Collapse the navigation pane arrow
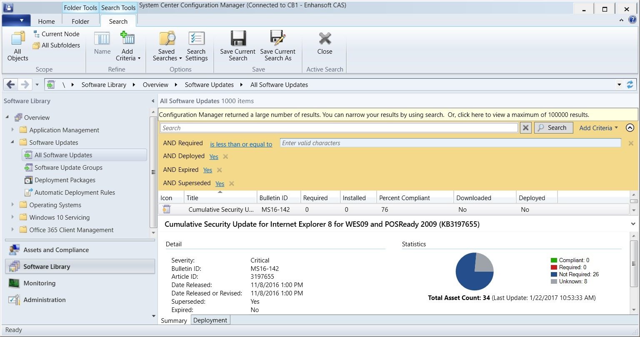 [x=153, y=101]
